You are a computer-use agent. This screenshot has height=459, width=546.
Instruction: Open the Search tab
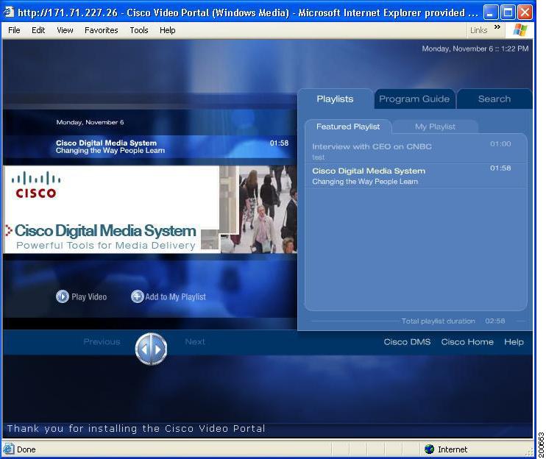click(494, 99)
